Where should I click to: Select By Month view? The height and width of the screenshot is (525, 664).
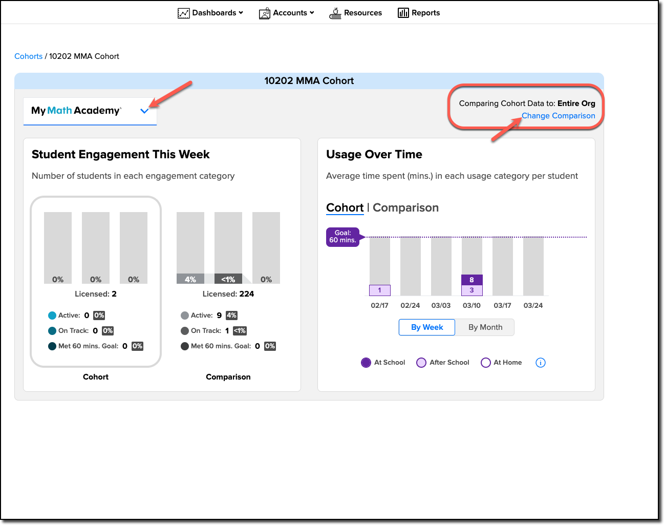pyautogui.click(x=485, y=327)
